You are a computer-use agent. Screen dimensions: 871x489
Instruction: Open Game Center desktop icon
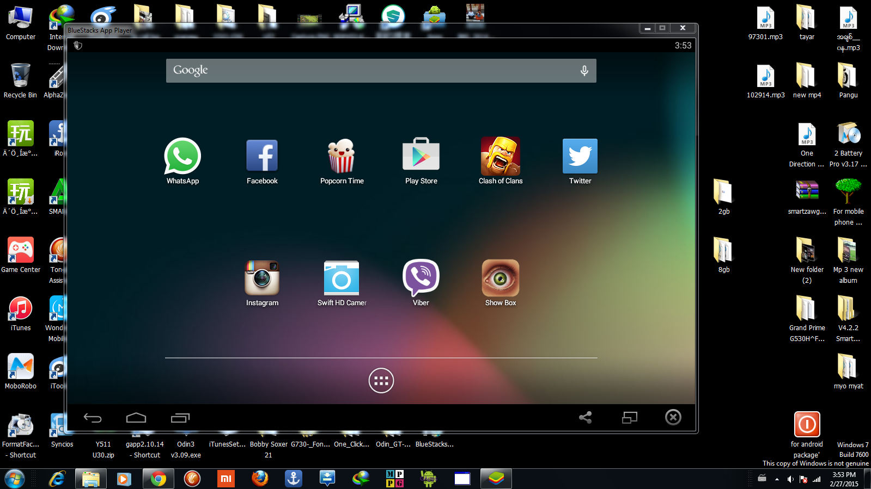[x=21, y=256]
